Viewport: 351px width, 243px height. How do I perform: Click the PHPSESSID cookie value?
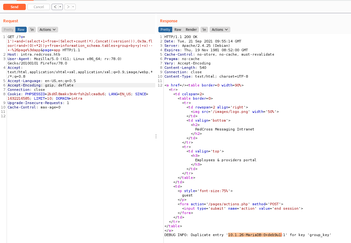pyautogui.click(x=76, y=94)
